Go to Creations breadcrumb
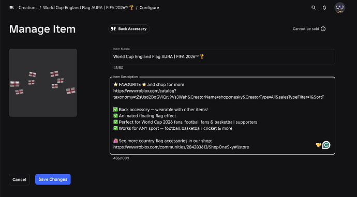The width and height of the screenshot is (357, 197). [x=28, y=8]
